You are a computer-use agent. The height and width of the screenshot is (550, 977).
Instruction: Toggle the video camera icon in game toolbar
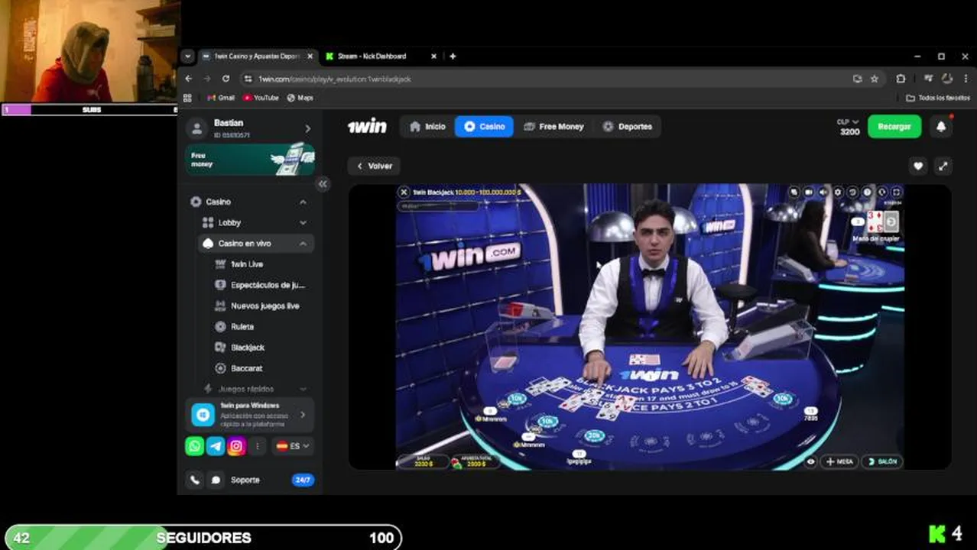pyautogui.click(x=809, y=192)
